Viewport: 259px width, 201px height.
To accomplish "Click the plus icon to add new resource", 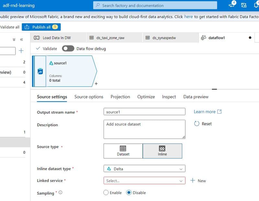I will [x=21, y=51].
